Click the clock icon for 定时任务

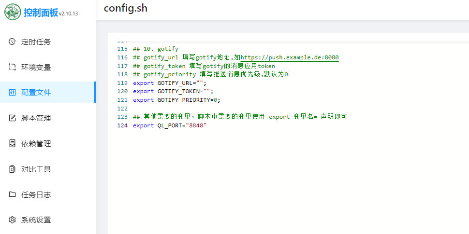tap(12, 41)
